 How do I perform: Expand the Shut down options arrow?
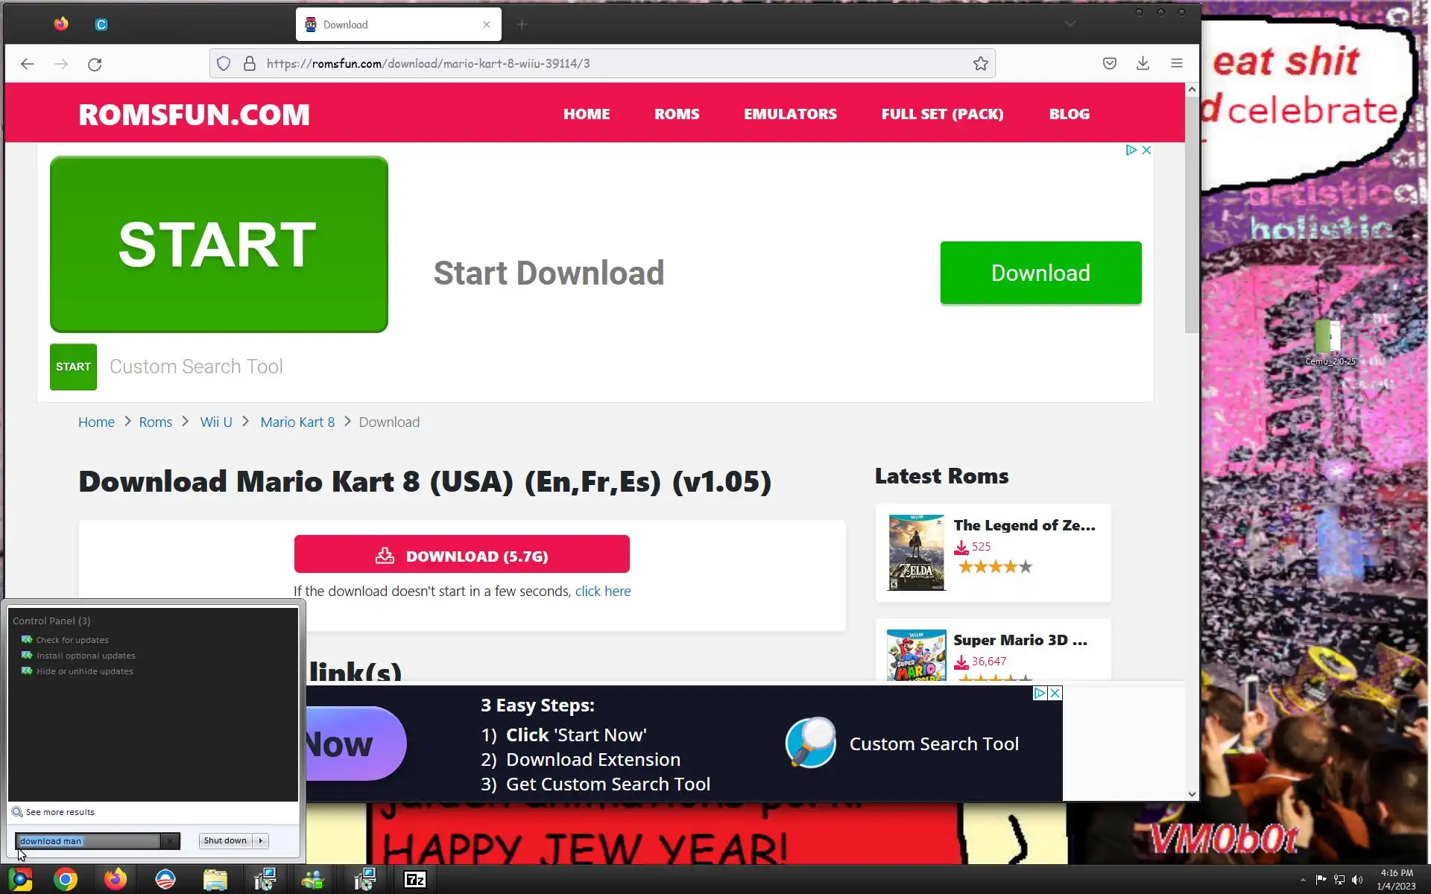click(260, 840)
